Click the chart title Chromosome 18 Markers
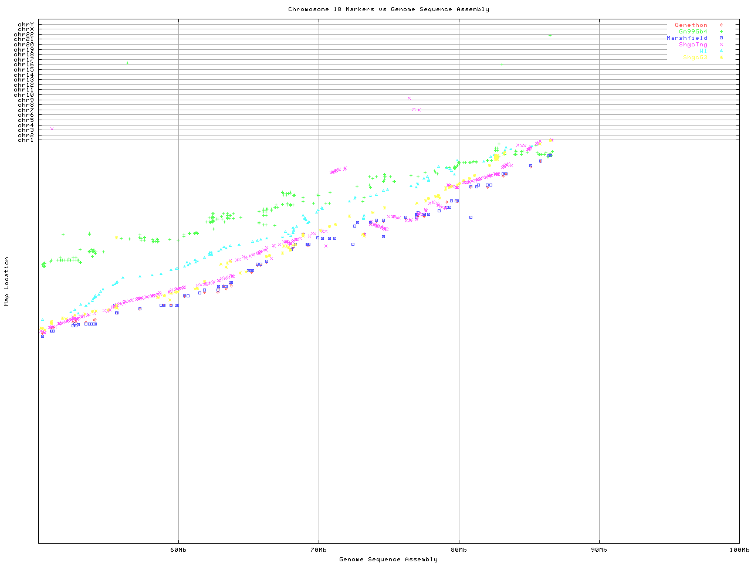This screenshot has height=563, width=751. (x=388, y=9)
